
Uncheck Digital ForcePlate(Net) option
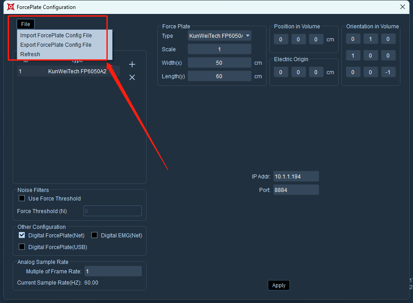pos(22,235)
